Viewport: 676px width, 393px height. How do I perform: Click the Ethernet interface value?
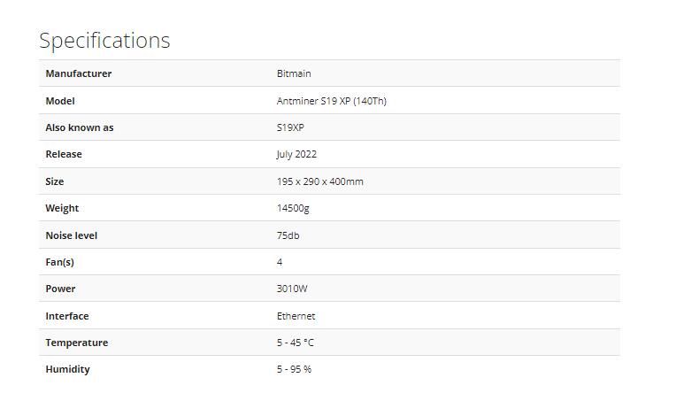pos(296,316)
